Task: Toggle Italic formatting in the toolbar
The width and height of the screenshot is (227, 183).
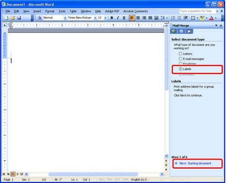Action: click(118, 18)
